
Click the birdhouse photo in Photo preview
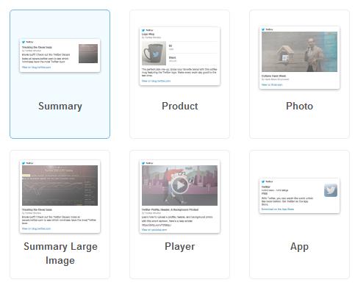[x=299, y=51]
